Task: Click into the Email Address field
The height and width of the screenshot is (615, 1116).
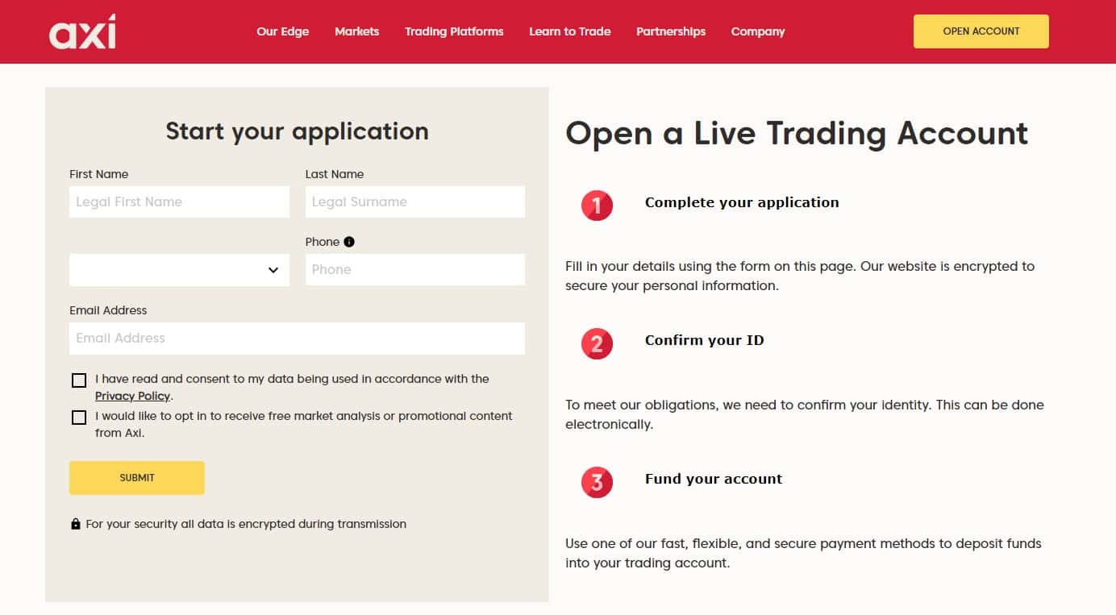Action: 297,339
